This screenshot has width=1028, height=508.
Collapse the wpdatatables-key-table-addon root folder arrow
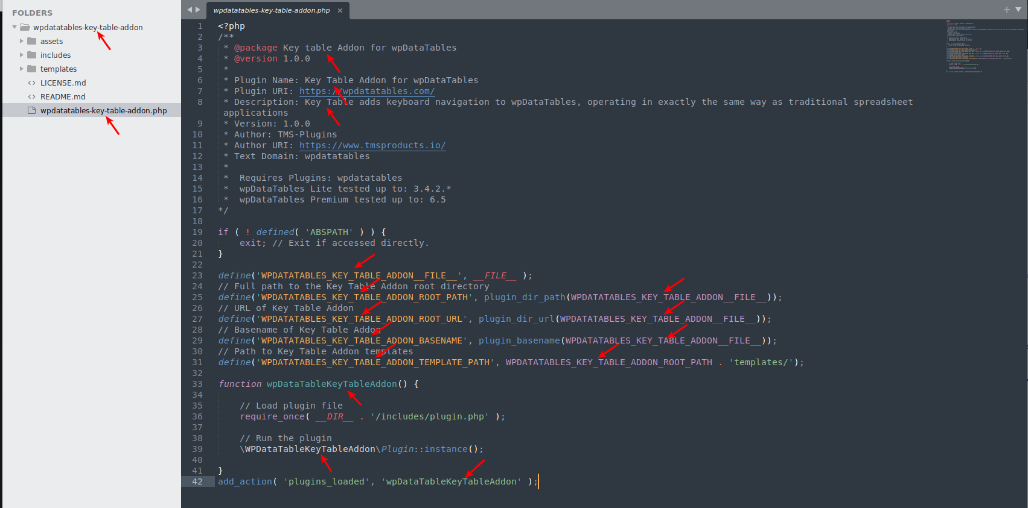[x=14, y=27]
